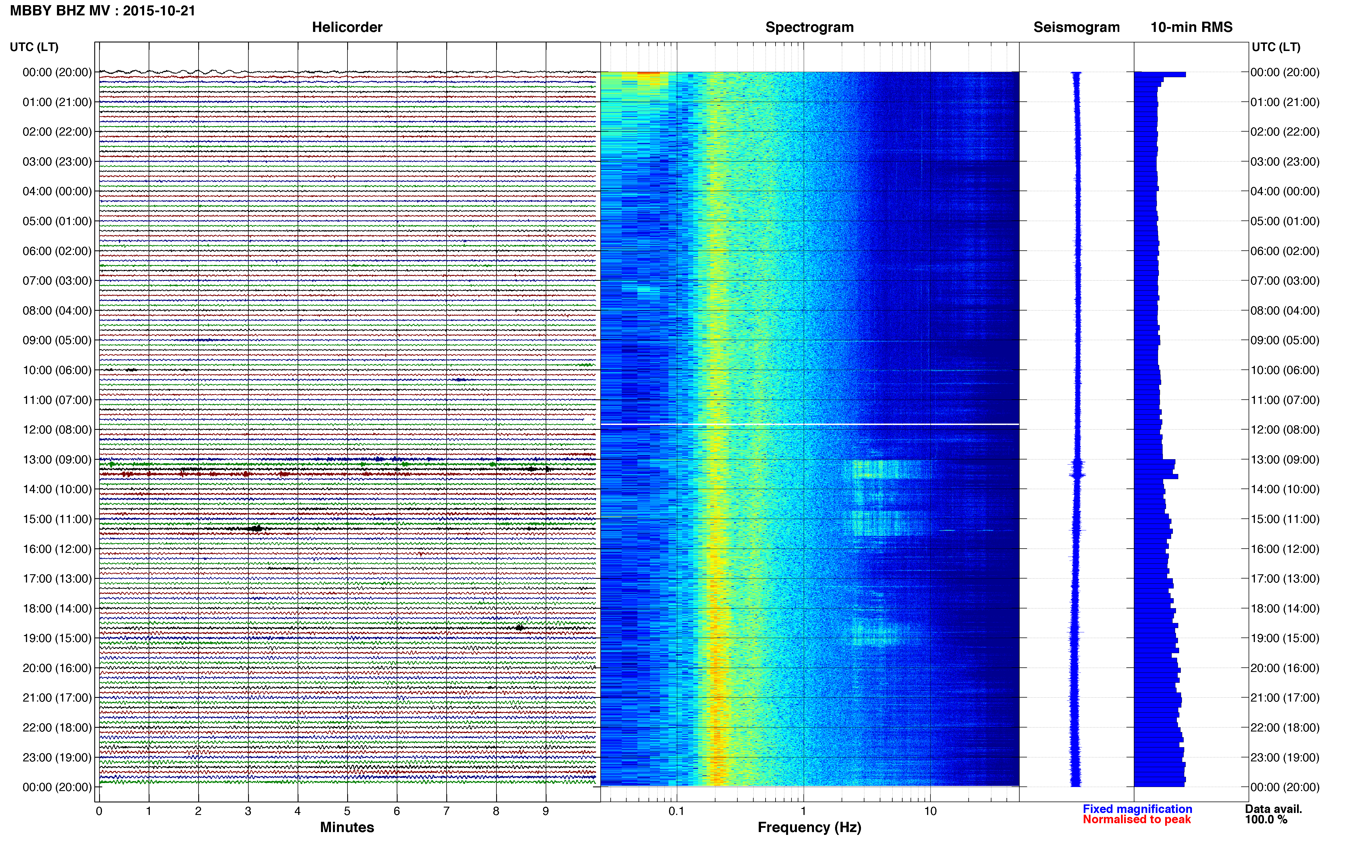The image size is (1350, 844).
Task: Click the '9' tick on Minutes axis
Action: coord(546,812)
